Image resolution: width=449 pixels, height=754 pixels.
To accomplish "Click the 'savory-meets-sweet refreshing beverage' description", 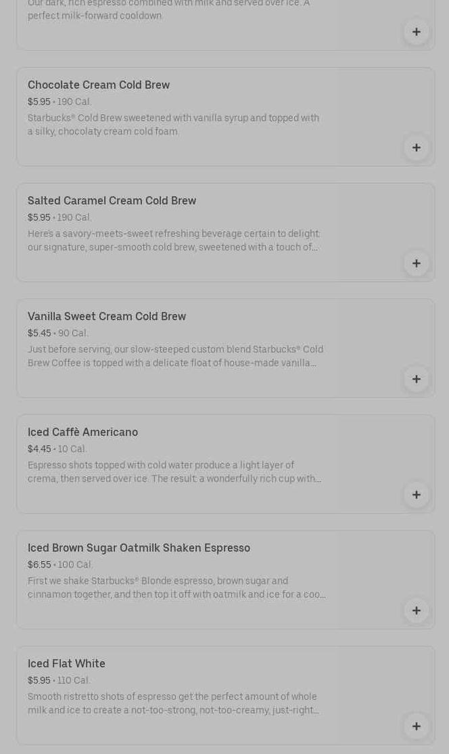I will coord(173,240).
